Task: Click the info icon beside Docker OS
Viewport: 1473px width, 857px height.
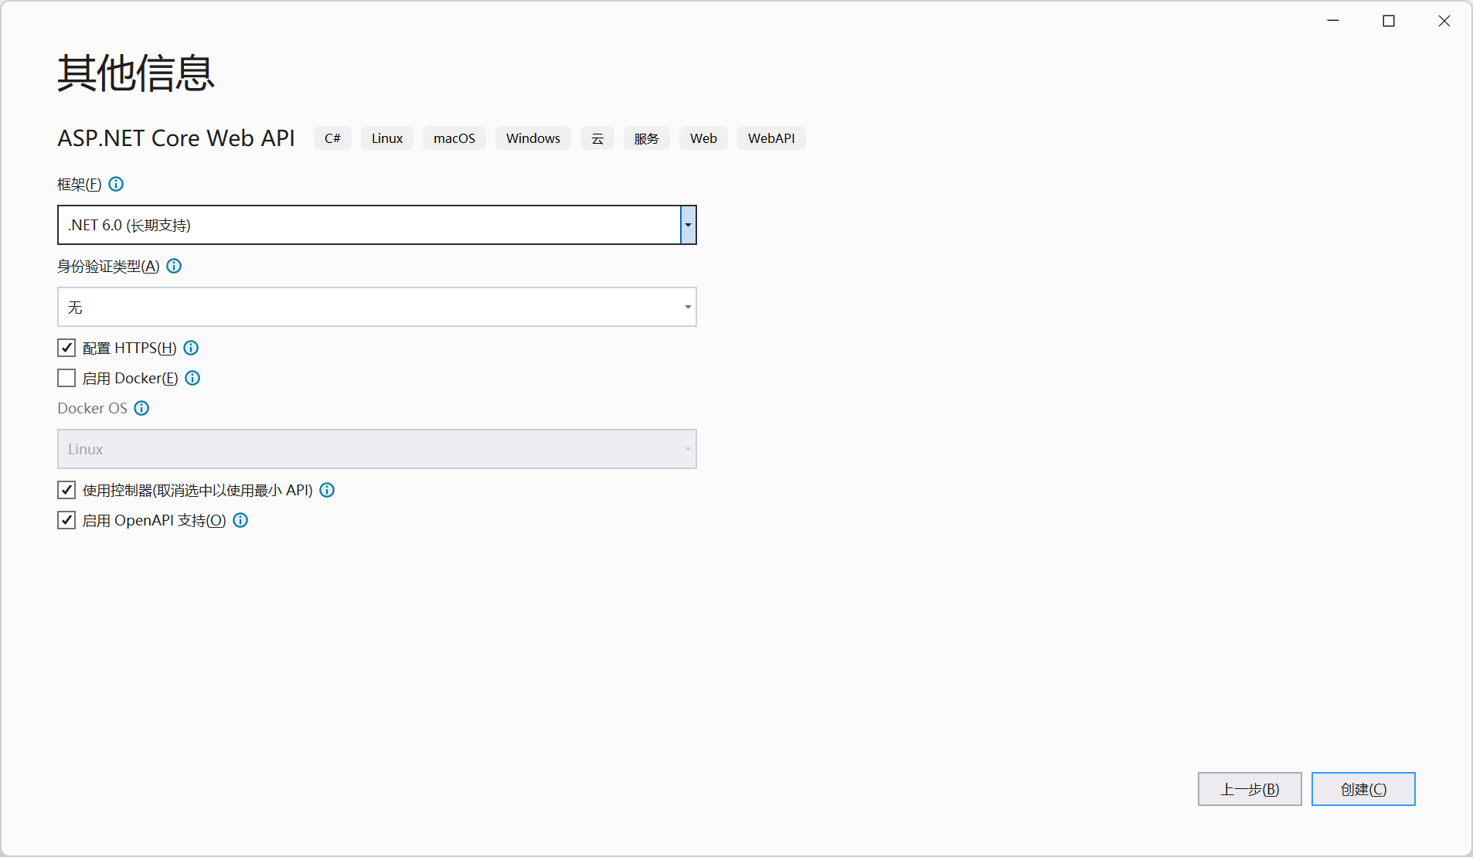Action: pos(141,408)
